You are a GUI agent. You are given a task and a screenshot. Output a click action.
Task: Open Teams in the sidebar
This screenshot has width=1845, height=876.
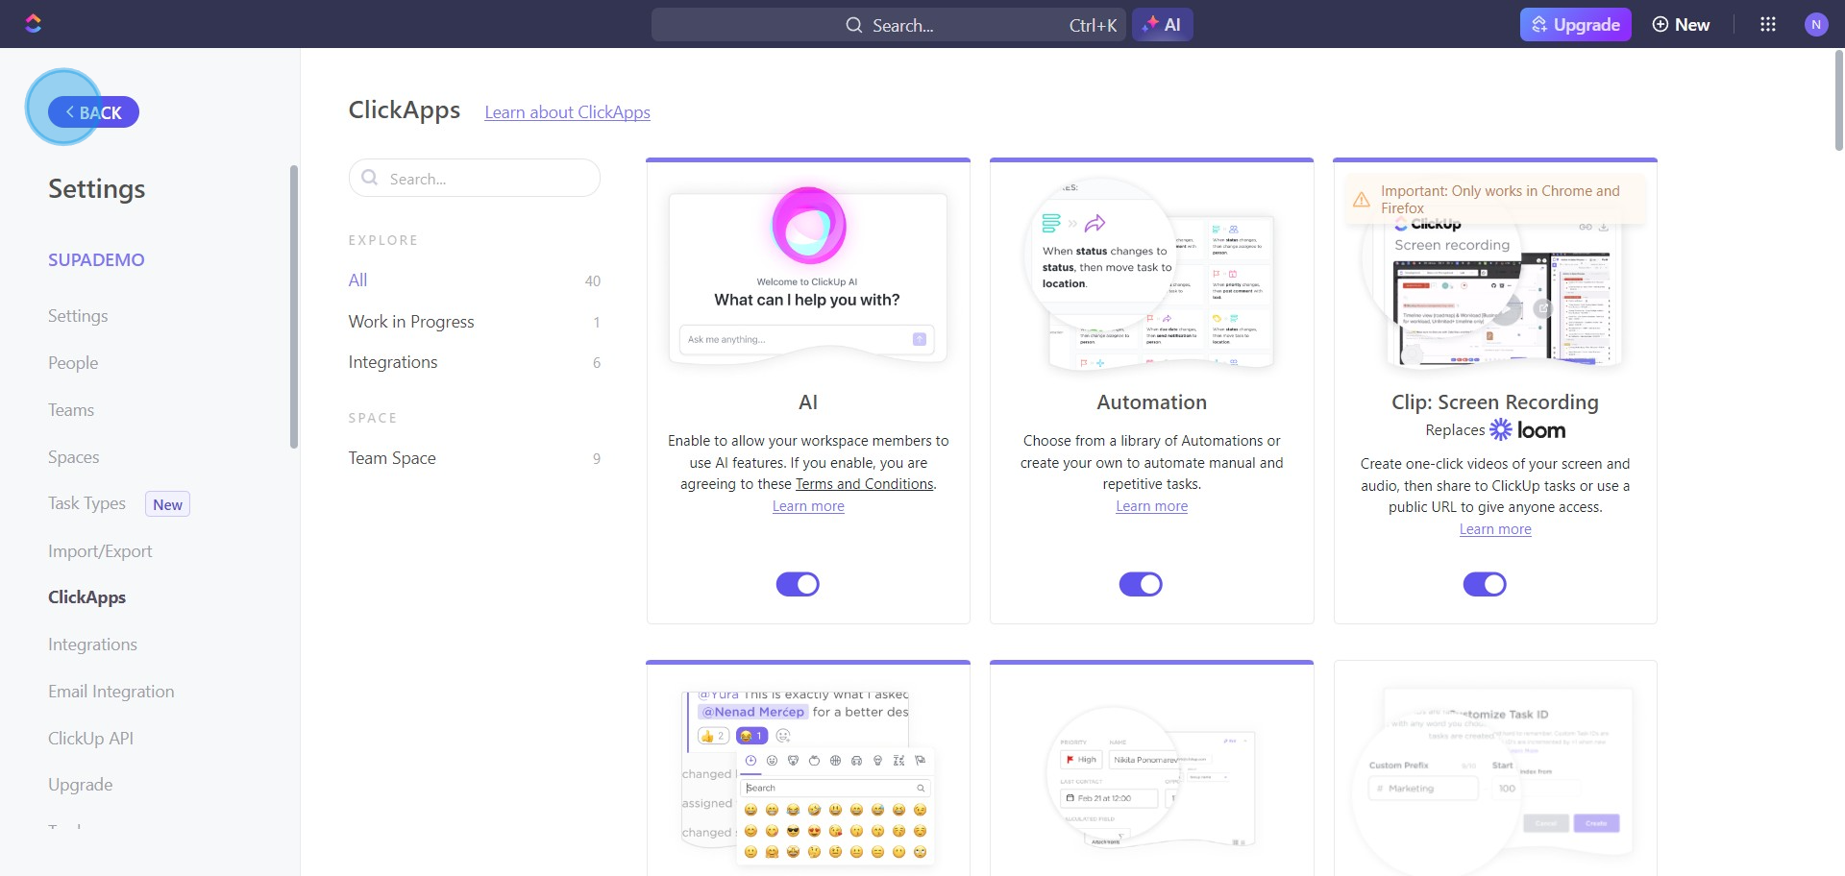(71, 410)
